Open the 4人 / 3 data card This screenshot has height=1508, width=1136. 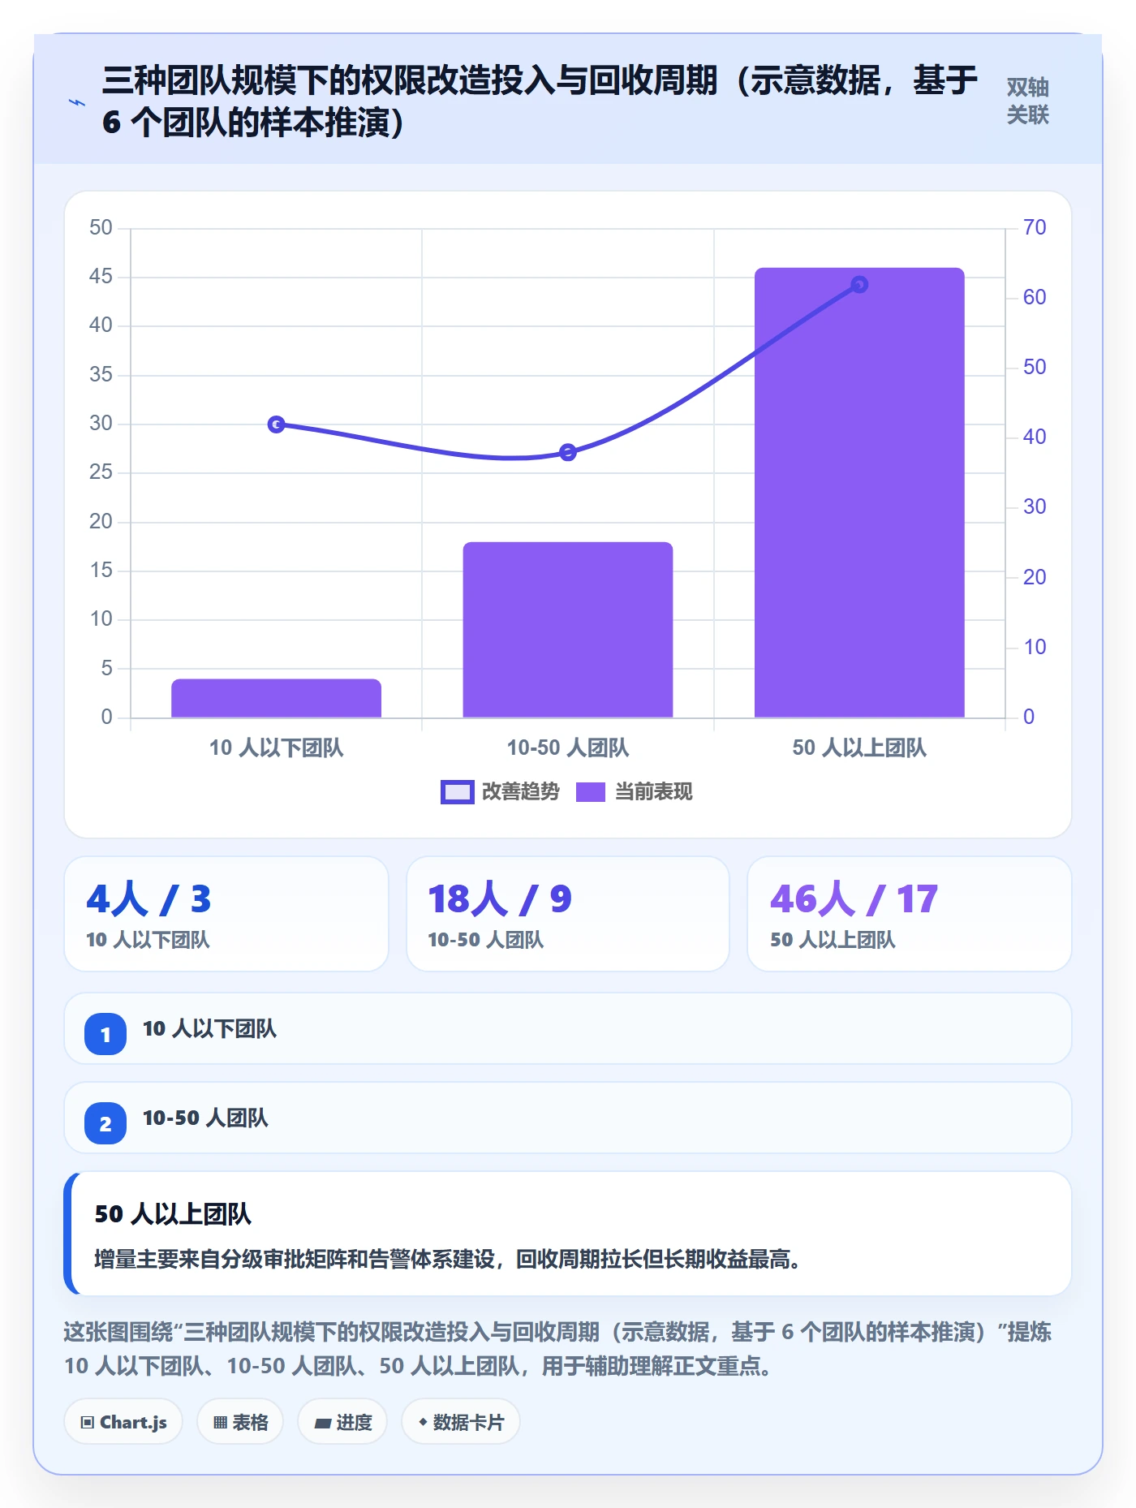pos(226,914)
